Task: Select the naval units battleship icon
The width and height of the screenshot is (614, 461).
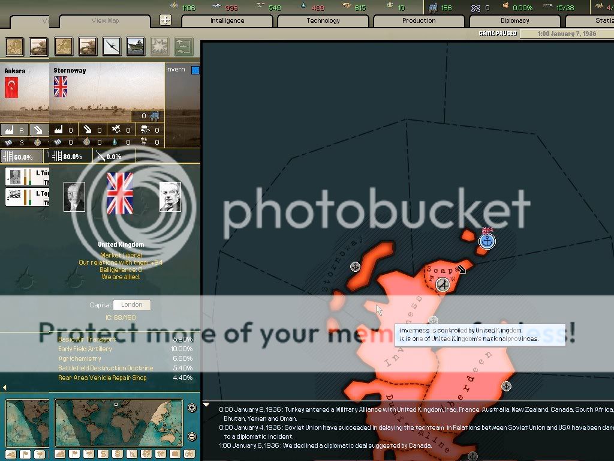Action: point(136,46)
